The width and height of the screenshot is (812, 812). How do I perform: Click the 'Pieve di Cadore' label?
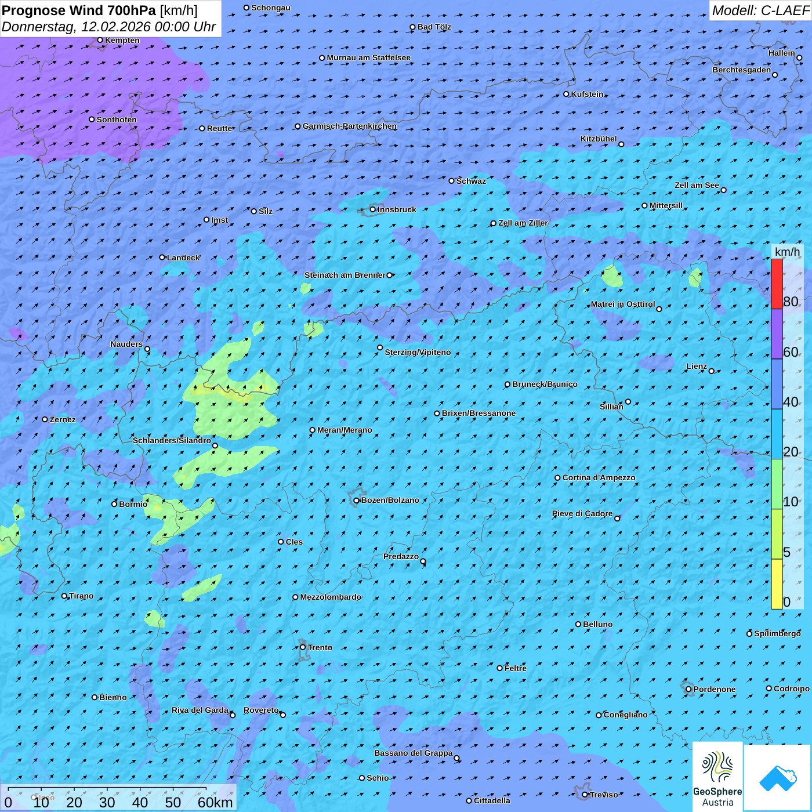pos(582,513)
